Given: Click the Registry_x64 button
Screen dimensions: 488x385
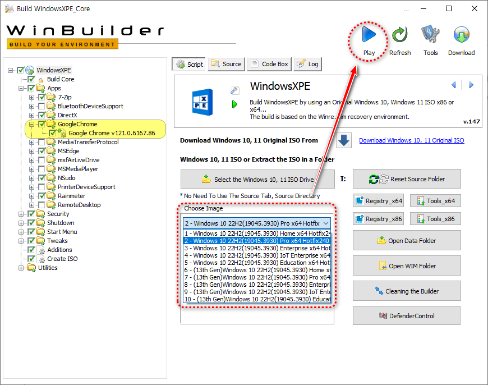Looking at the screenshot, I should click(379, 200).
